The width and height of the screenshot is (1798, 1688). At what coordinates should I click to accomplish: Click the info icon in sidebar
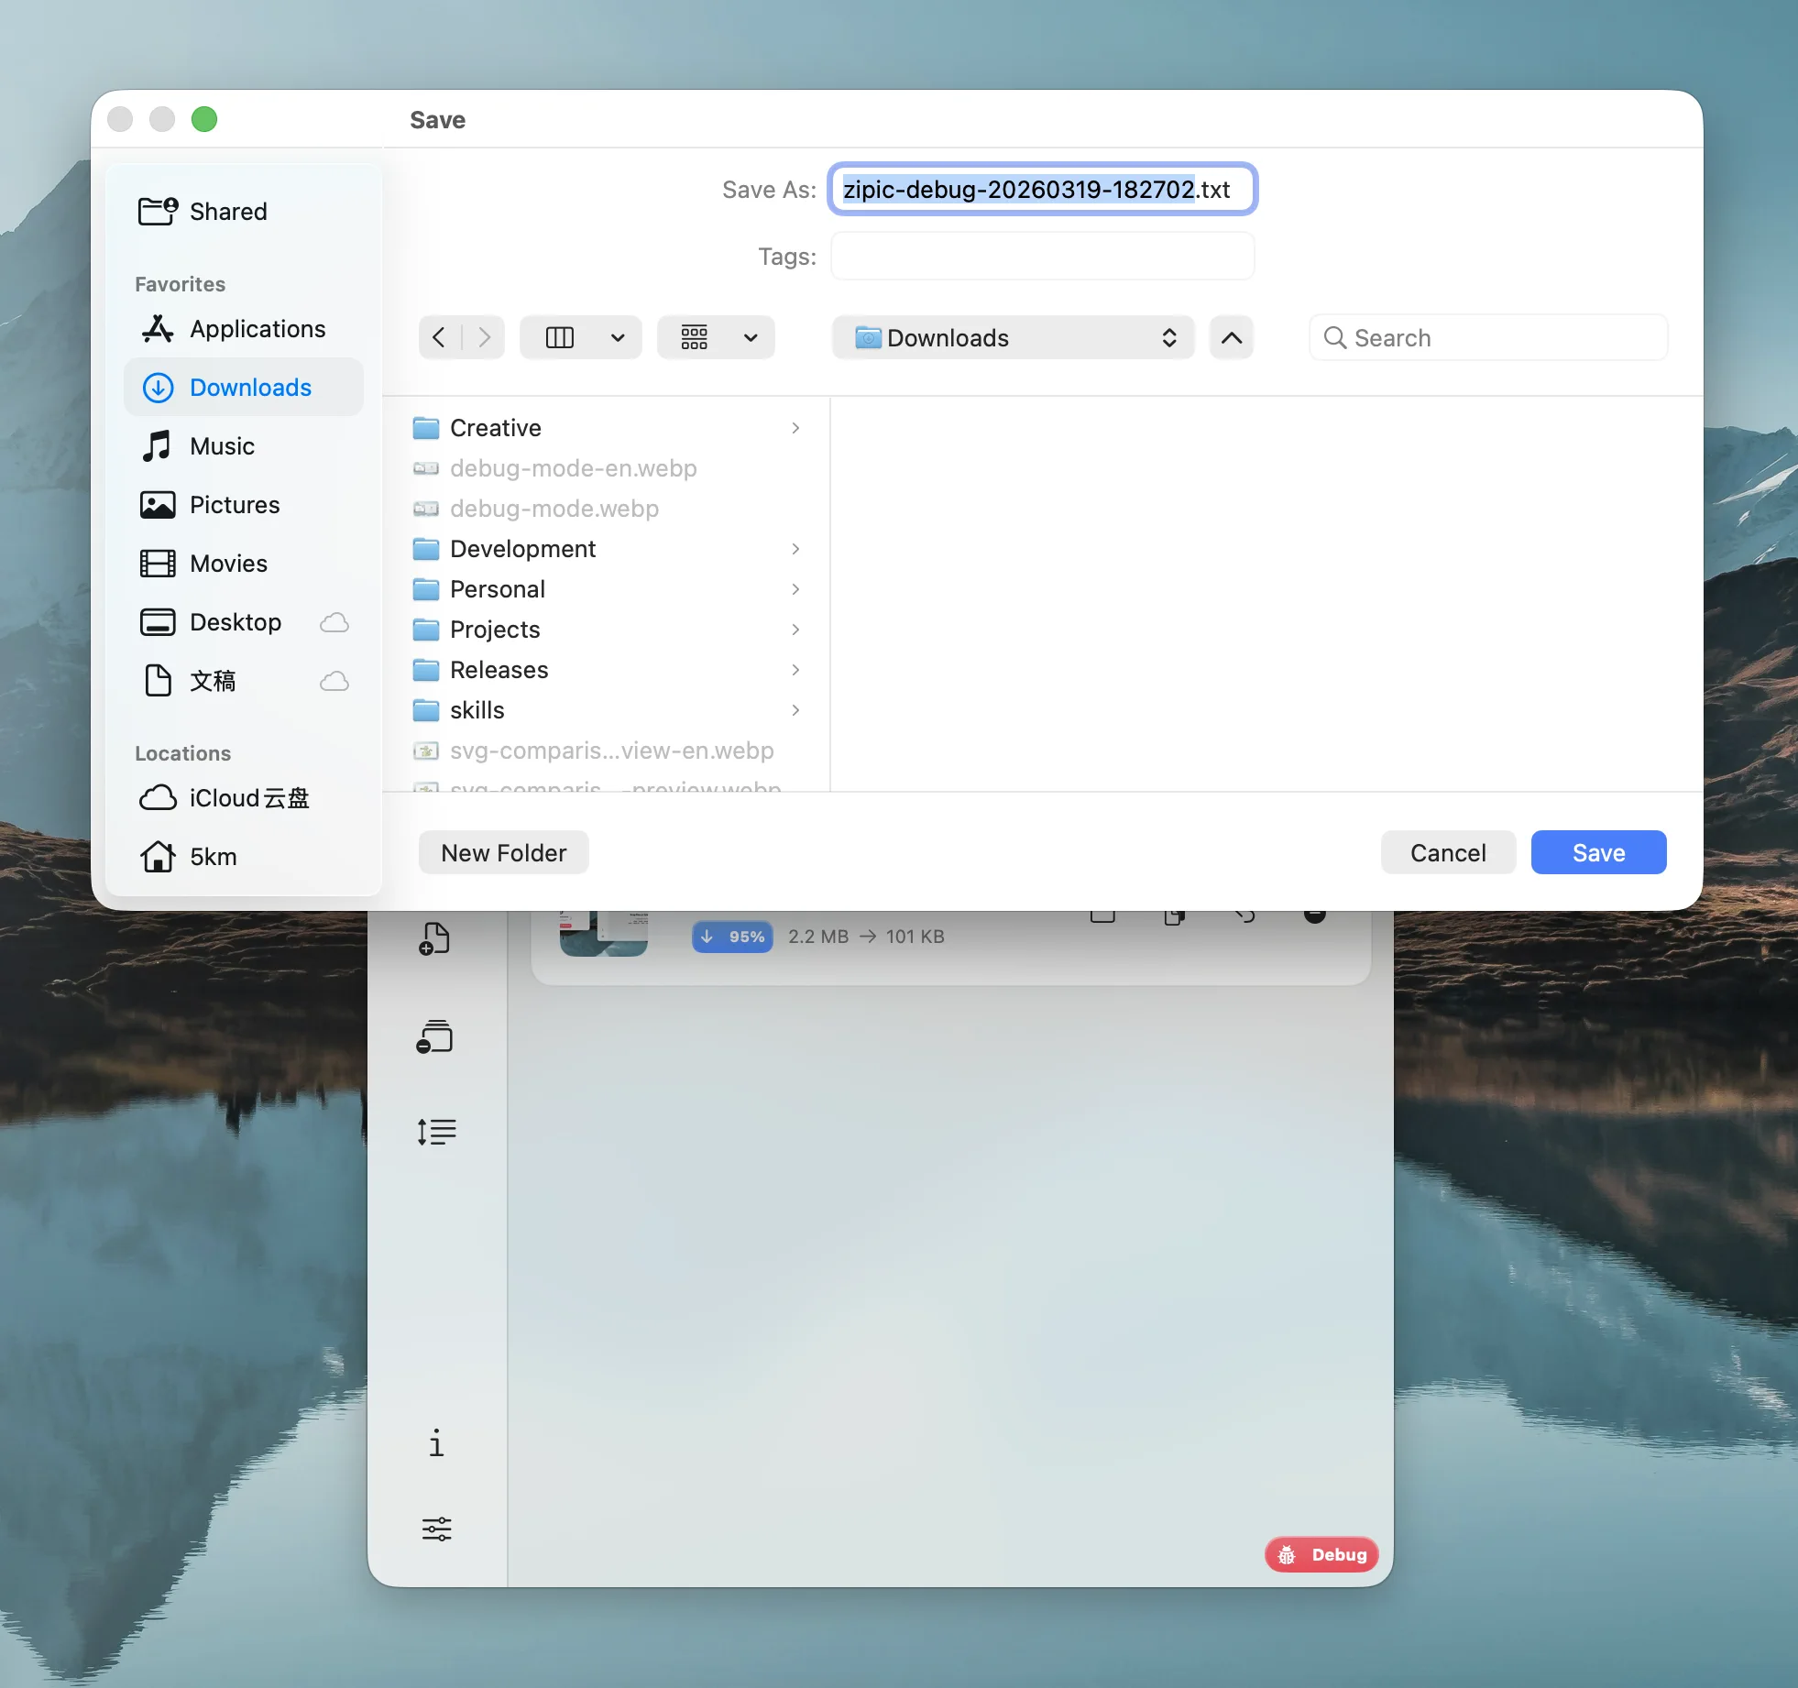click(x=436, y=1443)
